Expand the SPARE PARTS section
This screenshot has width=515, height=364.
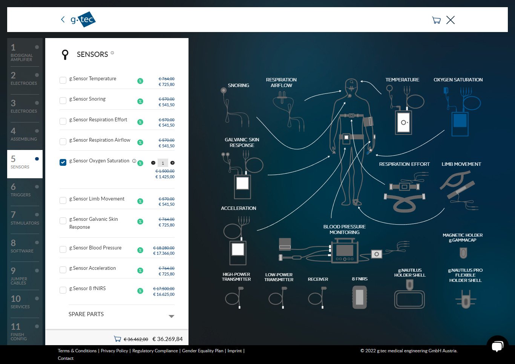click(x=171, y=316)
